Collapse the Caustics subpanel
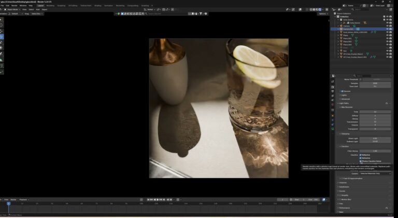The height and width of the screenshot is (218, 398). point(345,146)
